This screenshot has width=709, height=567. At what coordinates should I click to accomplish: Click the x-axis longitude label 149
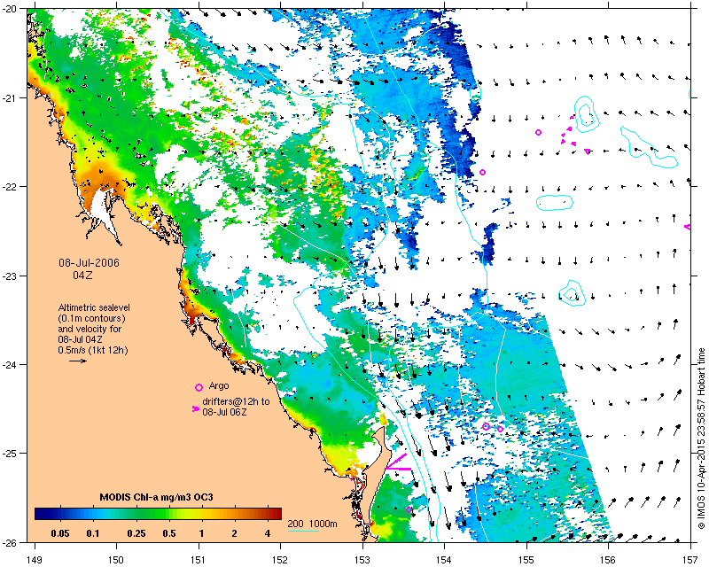pyautogui.click(x=35, y=559)
